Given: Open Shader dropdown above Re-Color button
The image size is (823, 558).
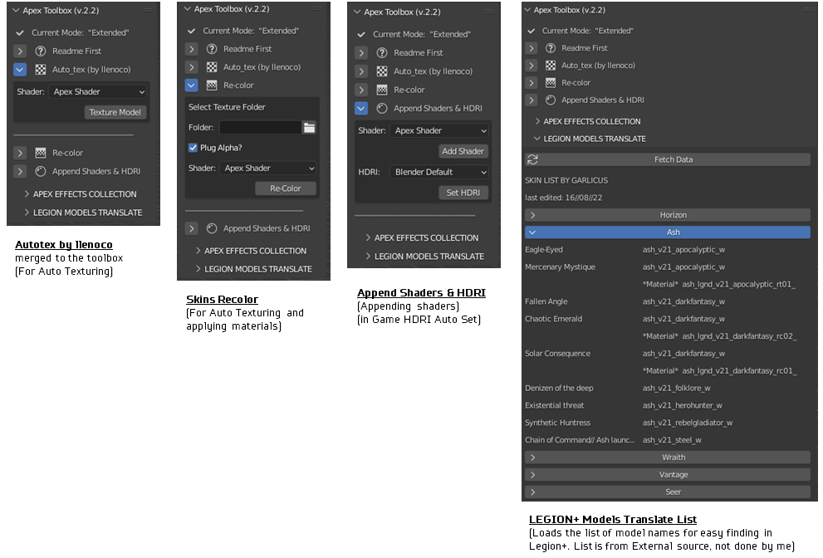Looking at the screenshot, I should 268,168.
